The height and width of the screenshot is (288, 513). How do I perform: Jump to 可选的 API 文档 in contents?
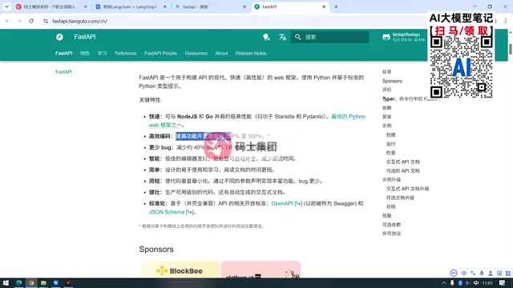click(x=402, y=170)
